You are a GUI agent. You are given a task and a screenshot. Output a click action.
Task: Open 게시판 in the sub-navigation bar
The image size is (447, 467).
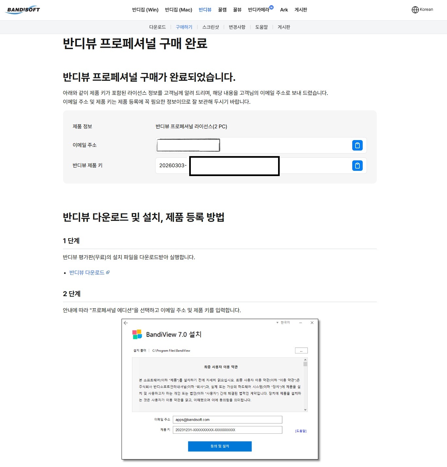click(x=284, y=27)
